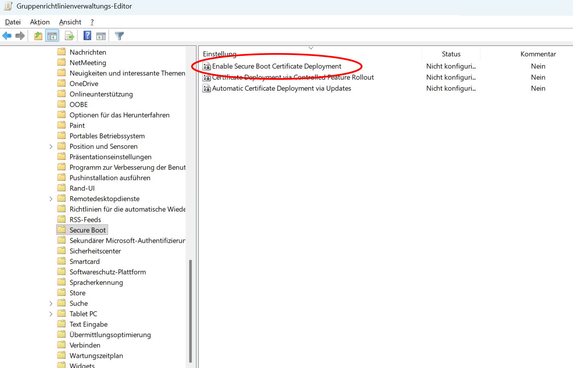Click the Filter icon in the toolbar

[x=119, y=35]
